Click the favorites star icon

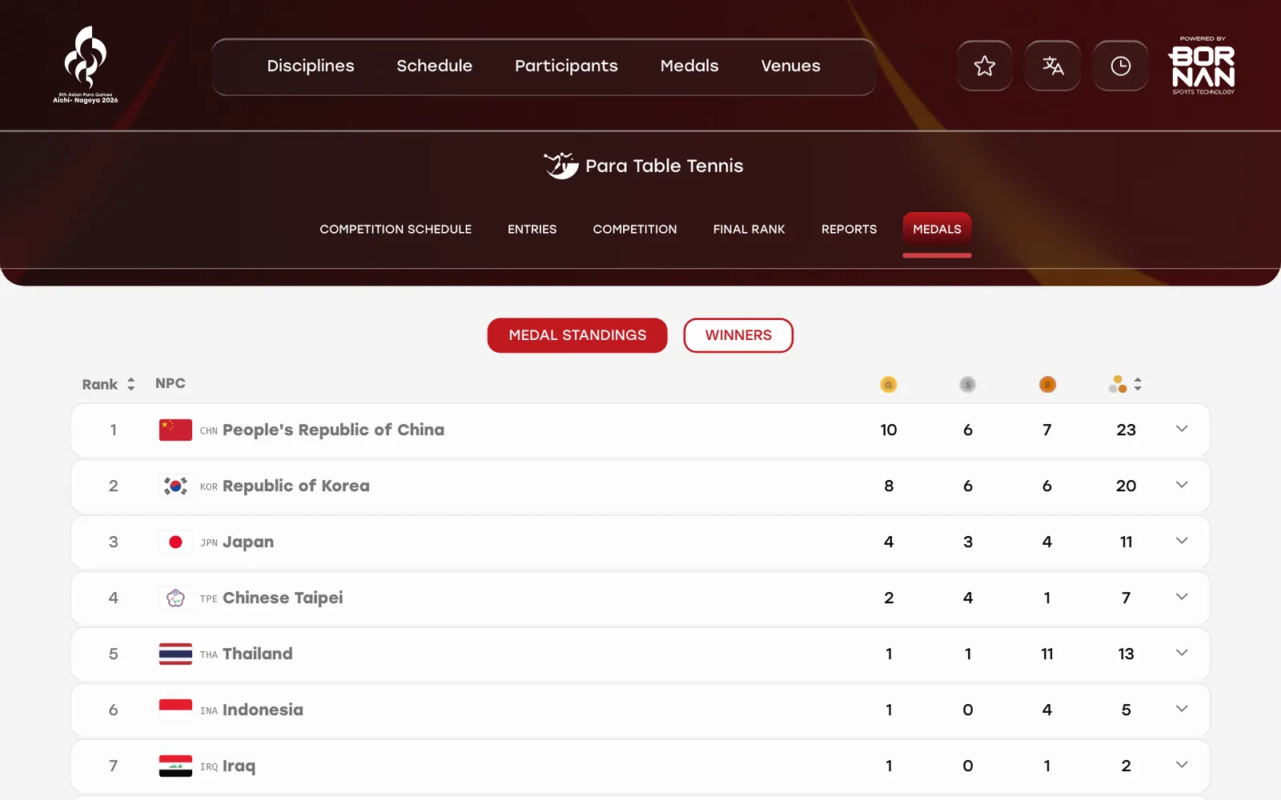985,66
